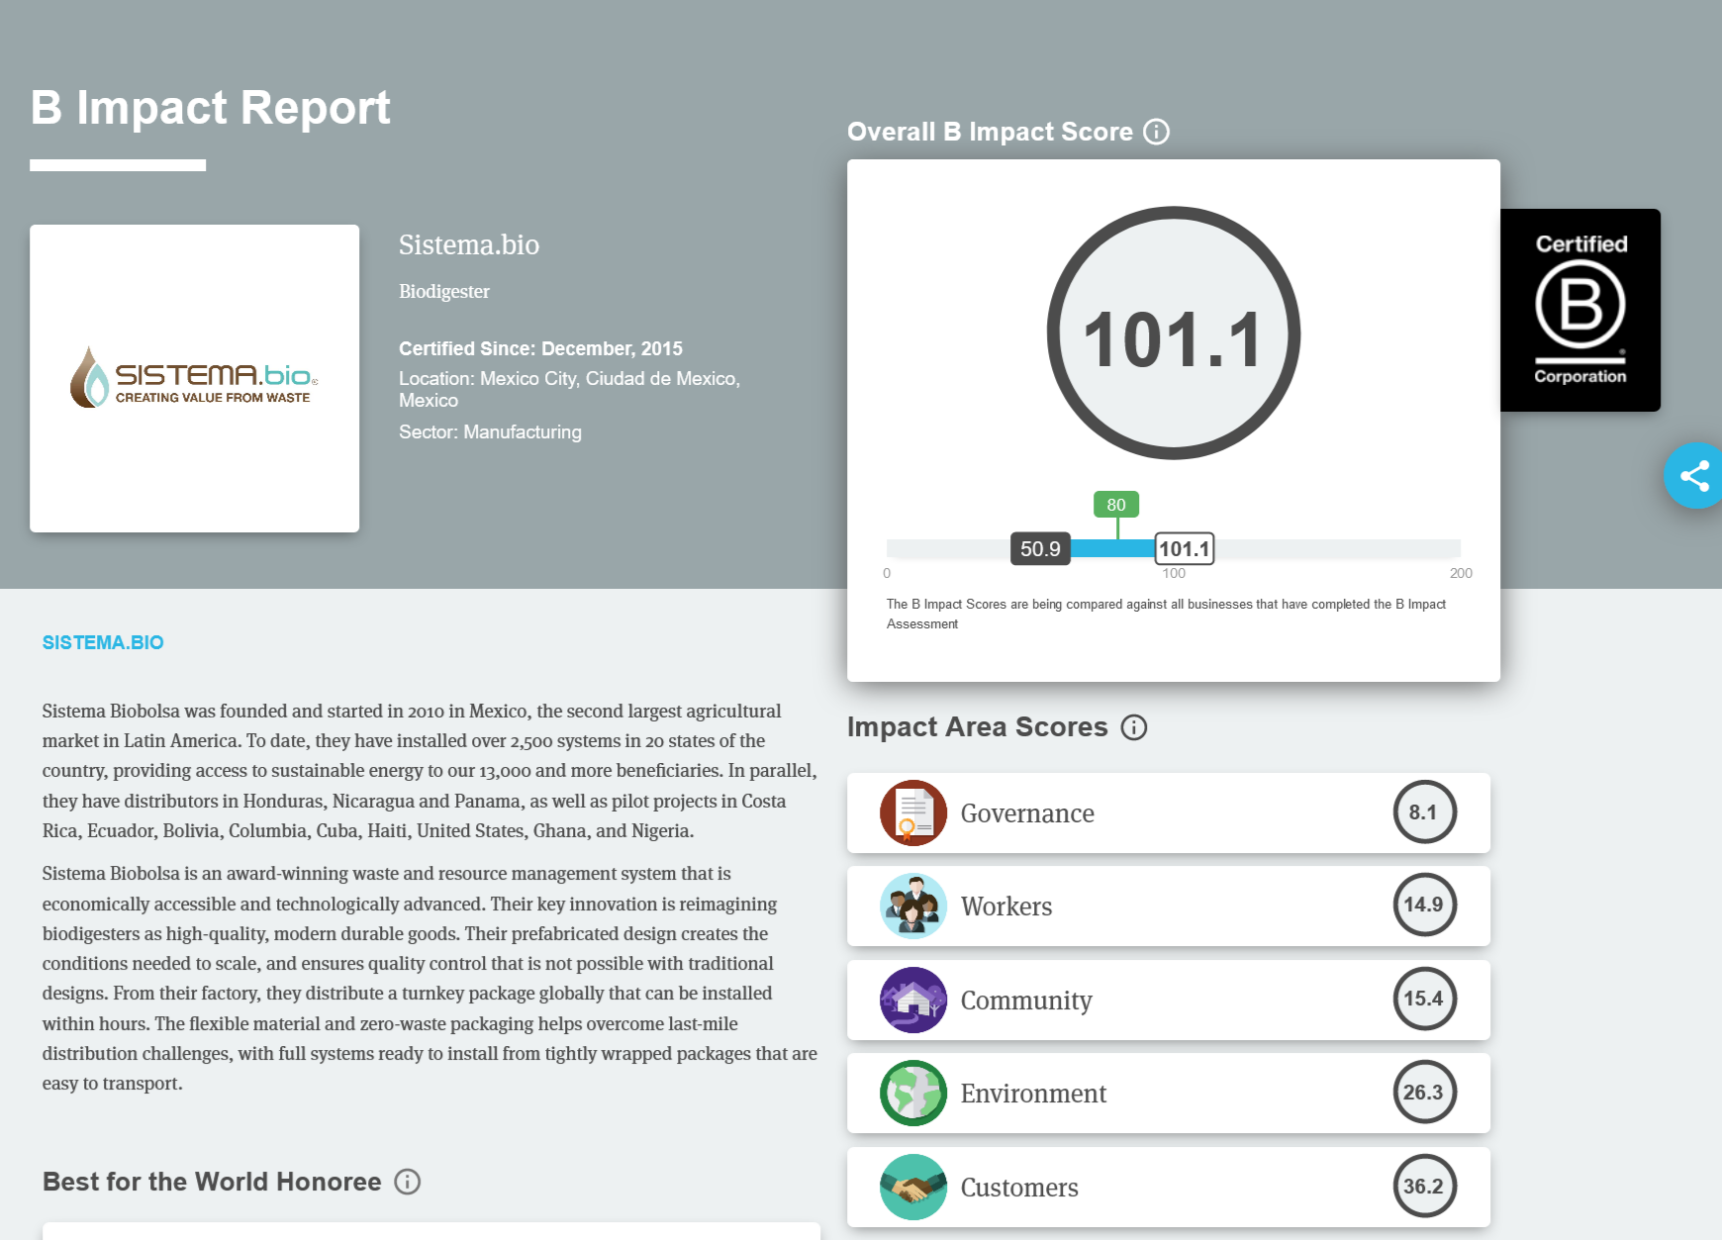Expand the Governance score row
Image resolution: width=1722 pixels, height=1240 pixels.
(x=1169, y=813)
